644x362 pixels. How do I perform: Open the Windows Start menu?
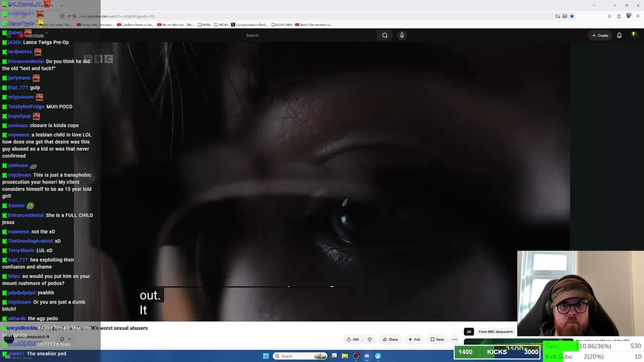(266, 356)
